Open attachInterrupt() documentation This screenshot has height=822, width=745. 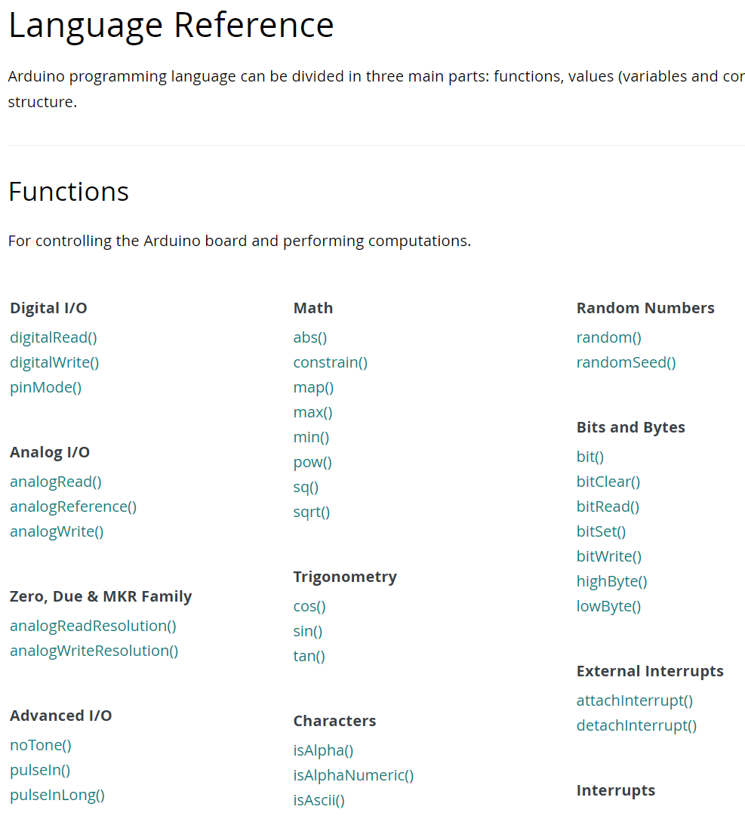[634, 700]
